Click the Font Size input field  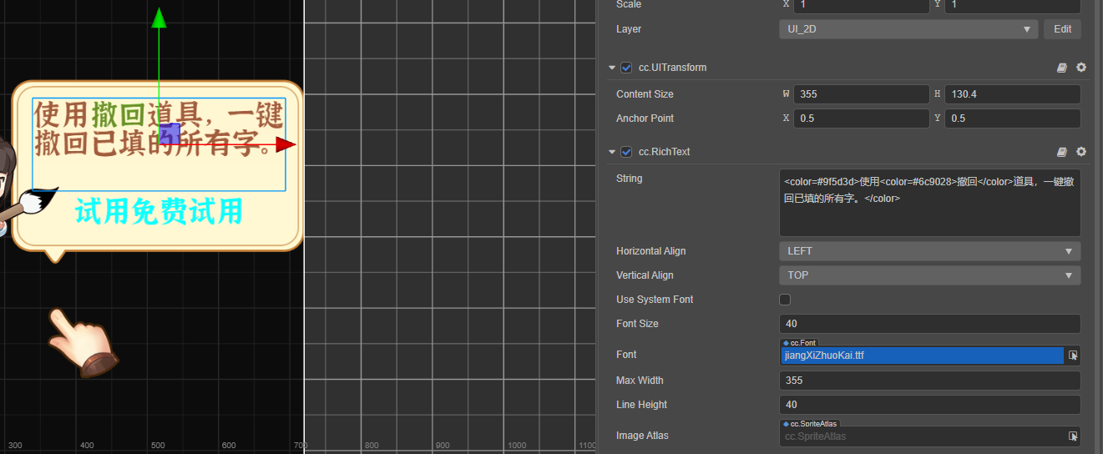click(929, 324)
